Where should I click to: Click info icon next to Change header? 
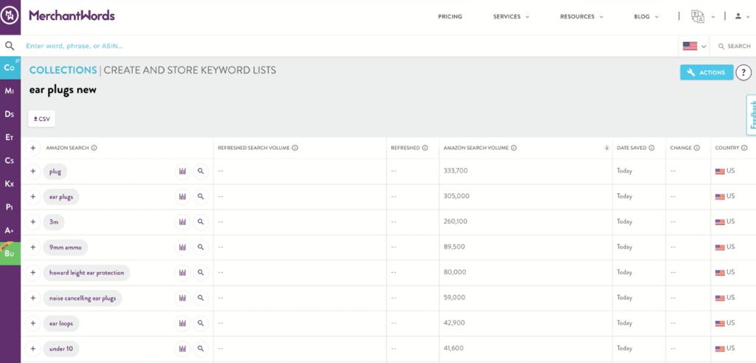(697, 148)
